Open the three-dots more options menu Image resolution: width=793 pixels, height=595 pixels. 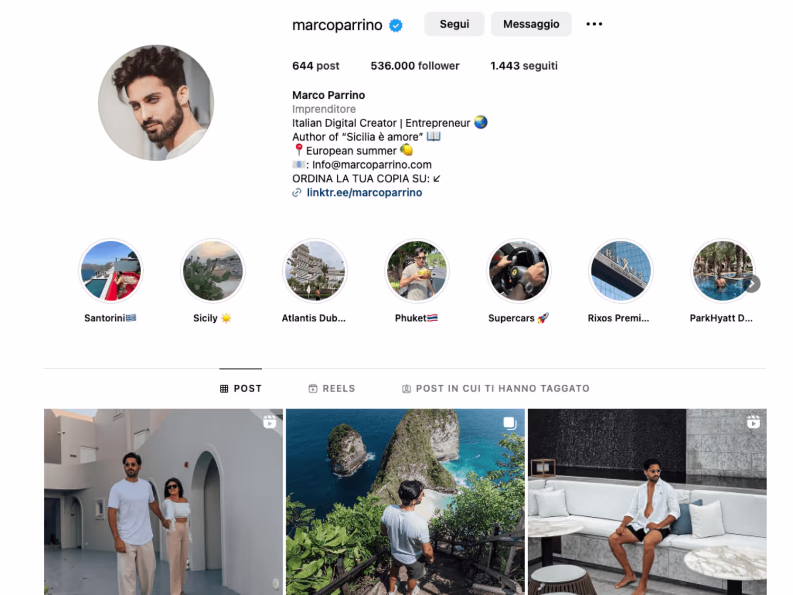click(x=594, y=24)
